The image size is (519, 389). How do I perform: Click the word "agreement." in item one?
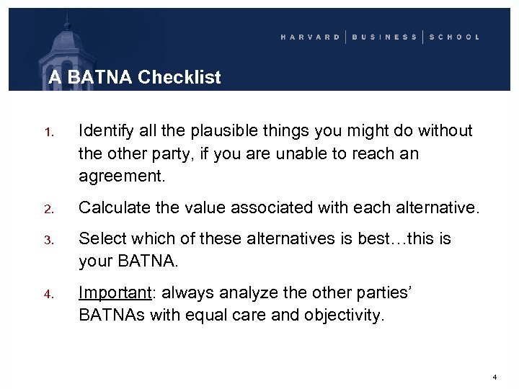pos(120,176)
